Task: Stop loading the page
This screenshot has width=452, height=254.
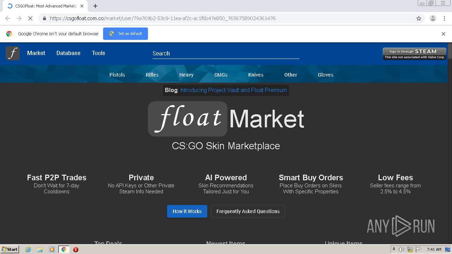Action: click(x=30, y=18)
